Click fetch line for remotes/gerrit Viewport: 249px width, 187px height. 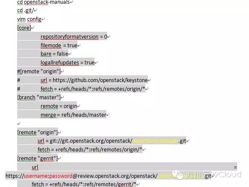click(84, 184)
